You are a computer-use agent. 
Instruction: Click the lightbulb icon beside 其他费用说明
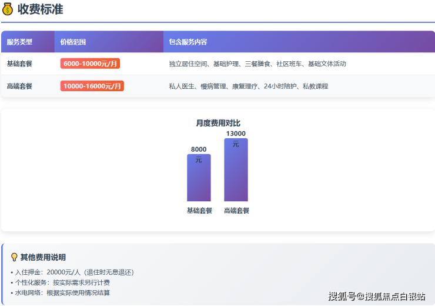tap(14, 257)
